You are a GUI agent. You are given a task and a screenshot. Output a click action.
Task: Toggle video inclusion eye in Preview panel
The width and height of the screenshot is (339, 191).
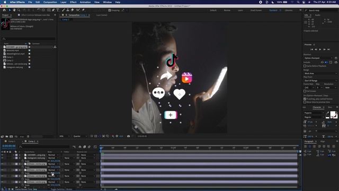click(x=322, y=62)
